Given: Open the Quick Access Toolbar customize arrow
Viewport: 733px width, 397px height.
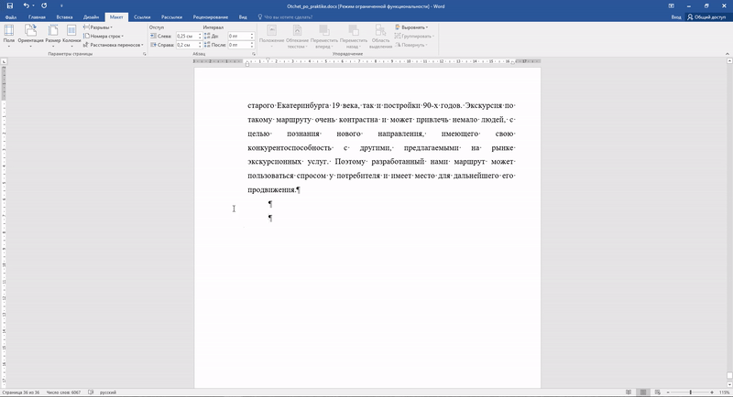Looking at the screenshot, I should 61,6.
